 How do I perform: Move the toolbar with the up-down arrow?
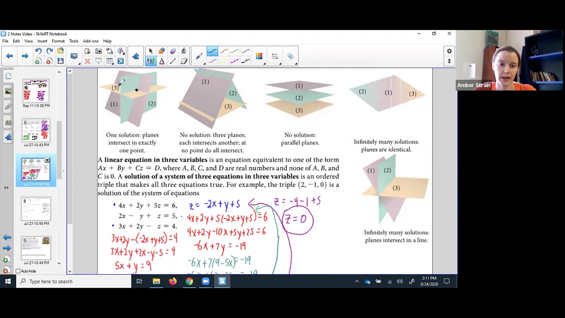click(x=449, y=61)
